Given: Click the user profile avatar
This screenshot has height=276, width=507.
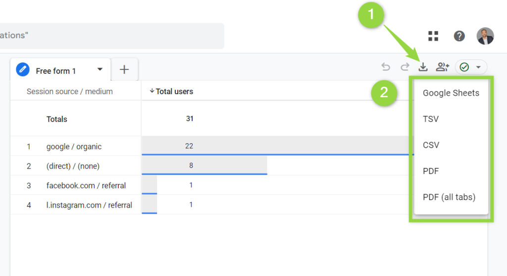Looking at the screenshot, I should 485,36.
